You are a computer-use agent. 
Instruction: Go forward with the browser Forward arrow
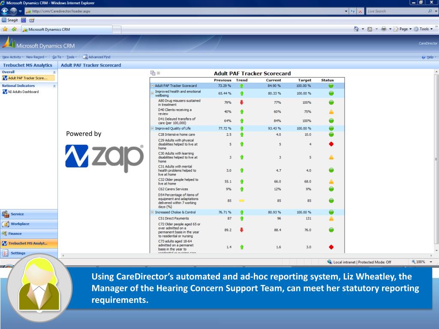(x=13, y=11)
